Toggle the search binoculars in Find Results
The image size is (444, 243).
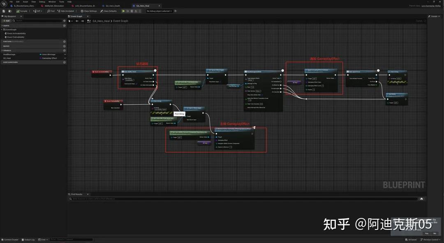[421, 199]
